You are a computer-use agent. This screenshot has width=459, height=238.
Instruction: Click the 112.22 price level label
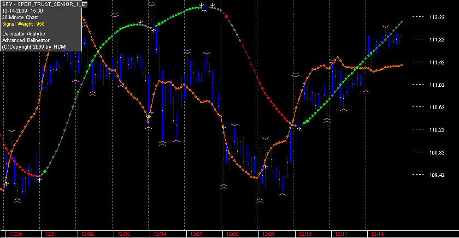(437, 17)
